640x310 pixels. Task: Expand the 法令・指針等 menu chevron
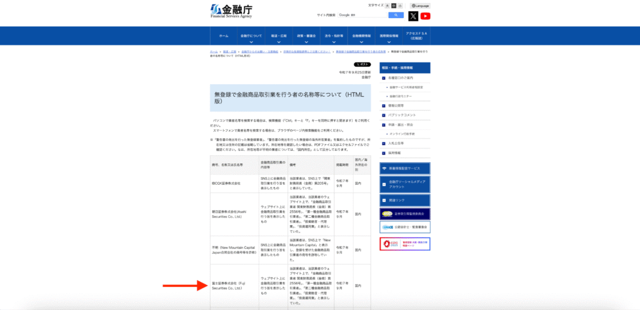[x=334, y=42]
